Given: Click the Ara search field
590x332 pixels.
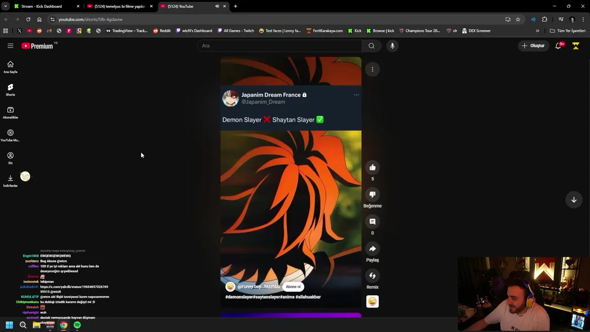Looking at the screenshot, I should pos(280,46).
